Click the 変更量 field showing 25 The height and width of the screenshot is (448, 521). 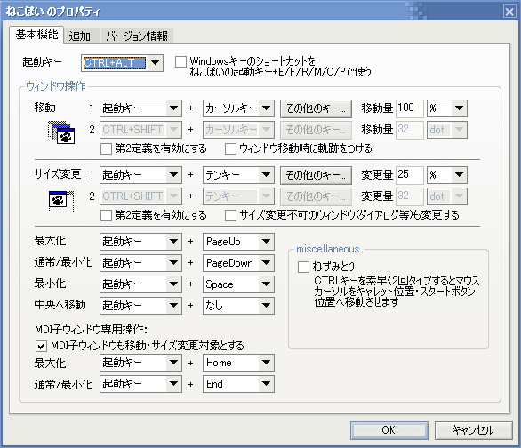pos(409,175)
